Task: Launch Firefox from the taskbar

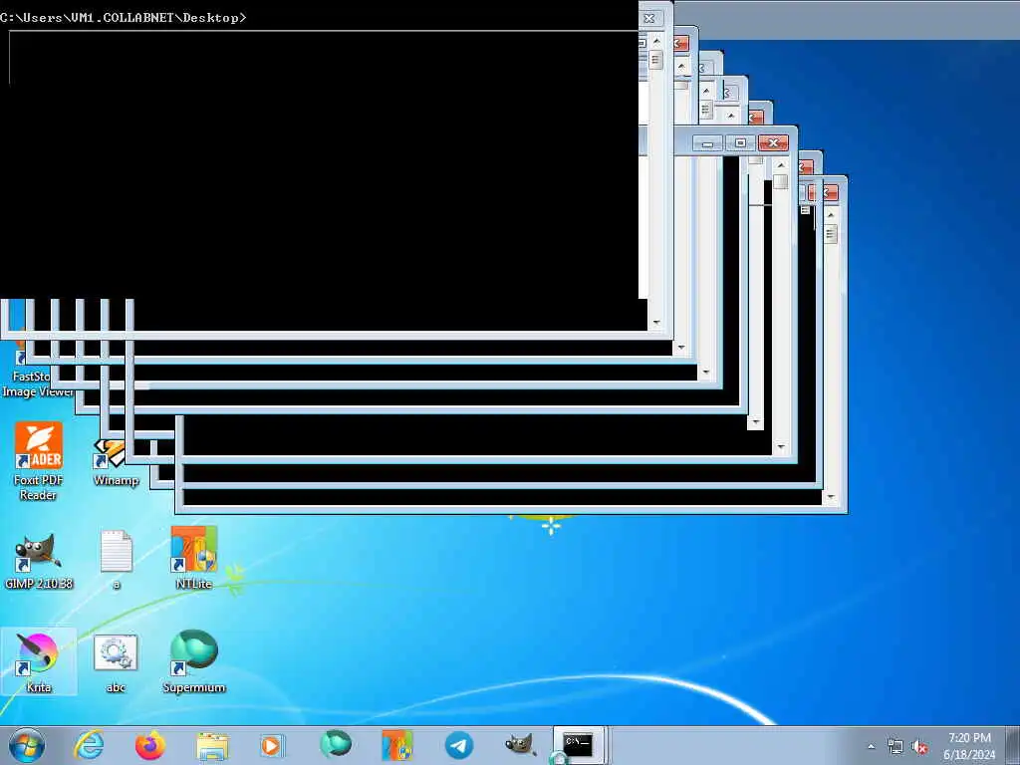Action: coord(150,745)
